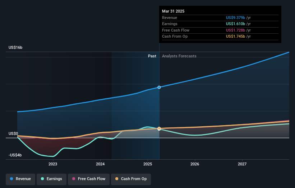Viewport: 295px width, 188px height.
Task: Toggle the Free Cash Flow legend series
Action: point(89,179)
